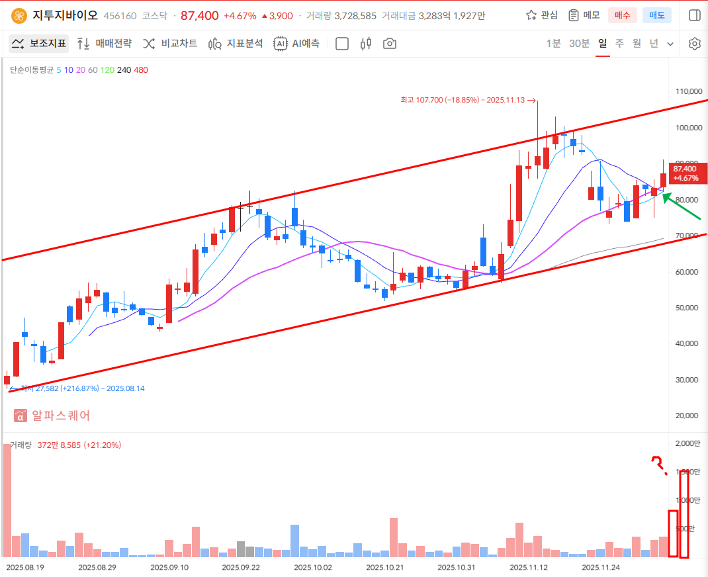Viewport: 708px width, 577px height.
Task: Click the 보조지표 indicator tool
Action: click(x=38, y=44)
